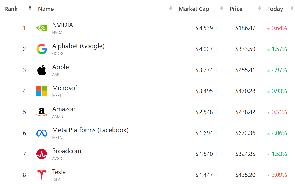Sort table by Rank column arrows
The width and height of the screenshot is (295, 184).
tap(30, 8)
